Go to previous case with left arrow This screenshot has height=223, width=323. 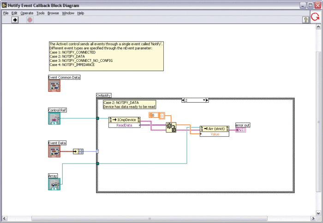tap(183, 100)
